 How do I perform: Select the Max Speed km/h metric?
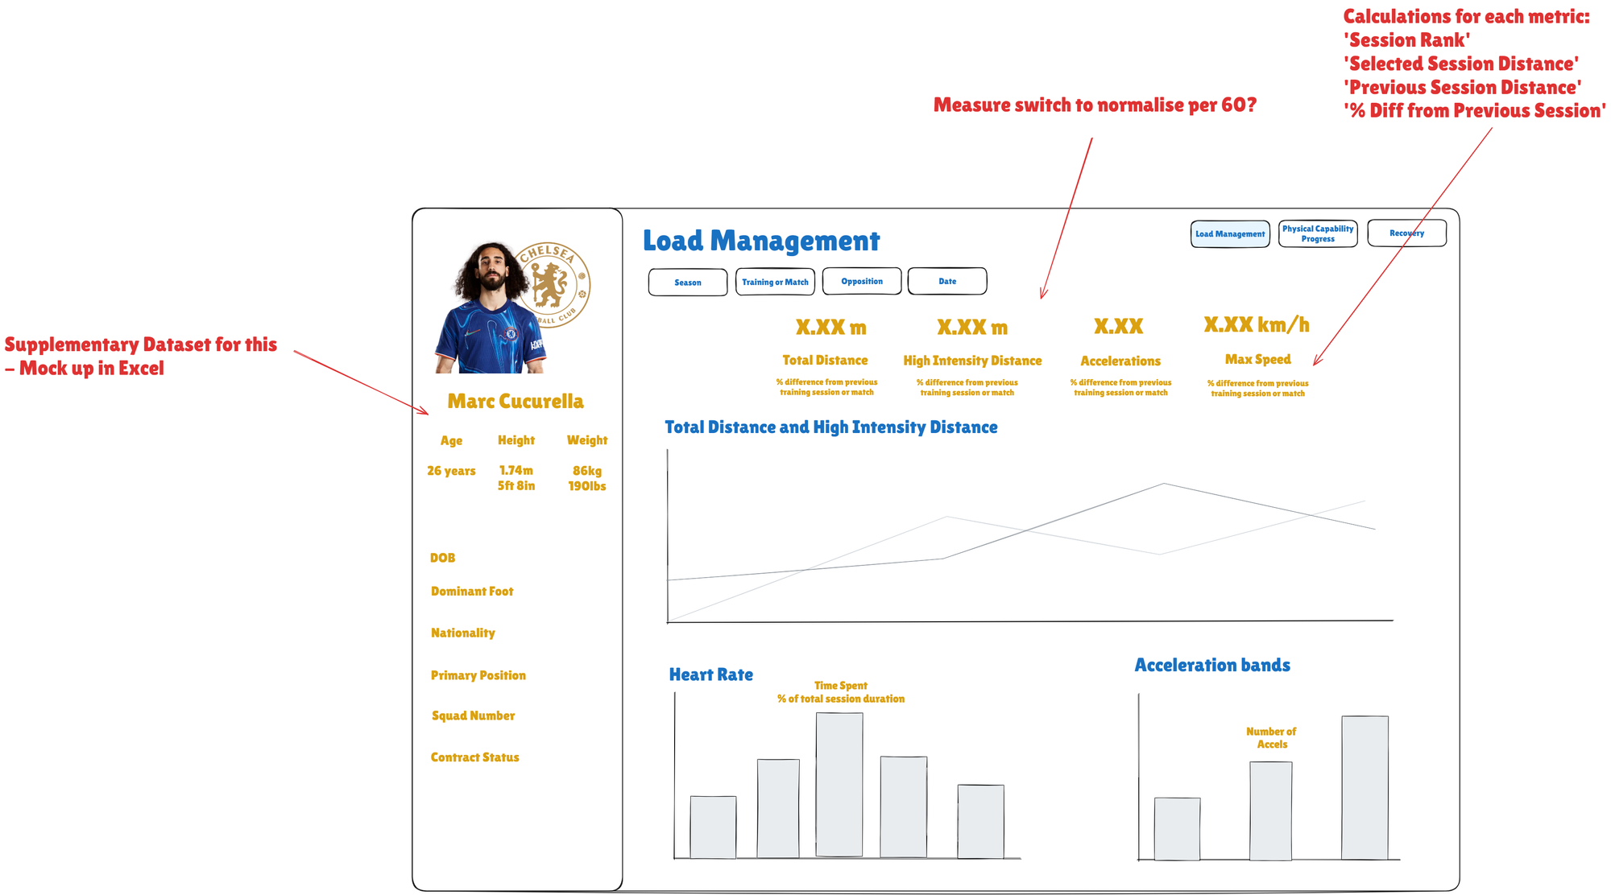point(1256,325)
